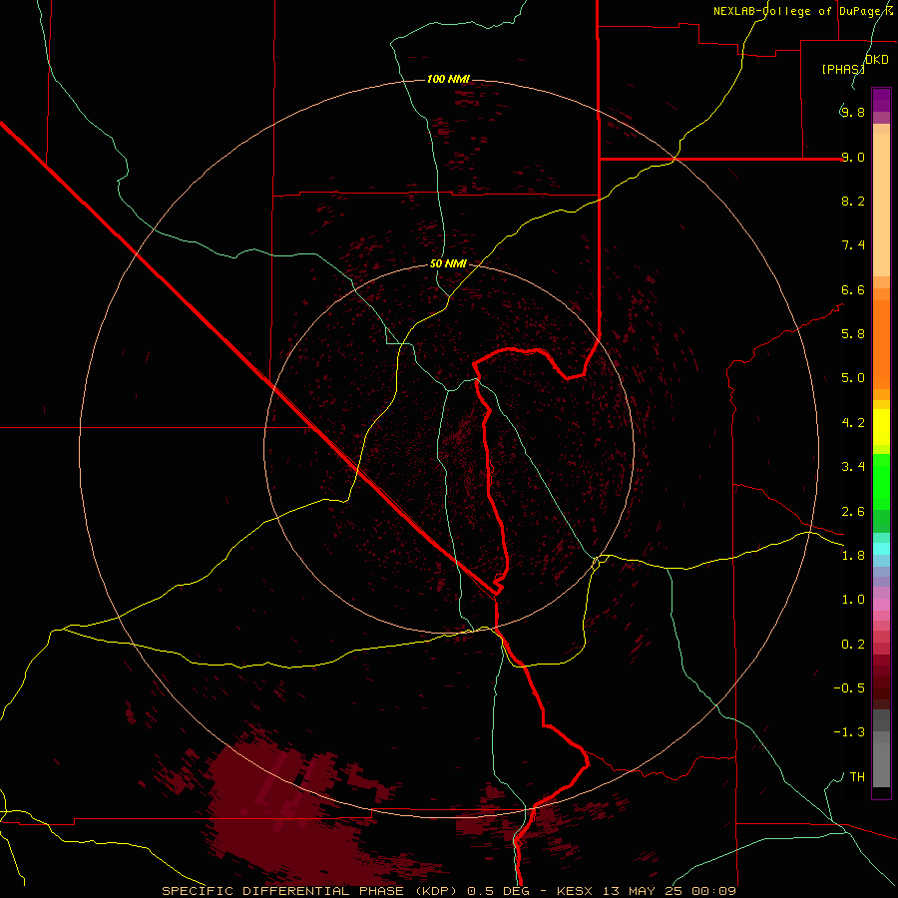Image resolution: width=898 pixels, height=898 pixels.
Task: Click the "1.8" legend value
Action: point(853,556)
